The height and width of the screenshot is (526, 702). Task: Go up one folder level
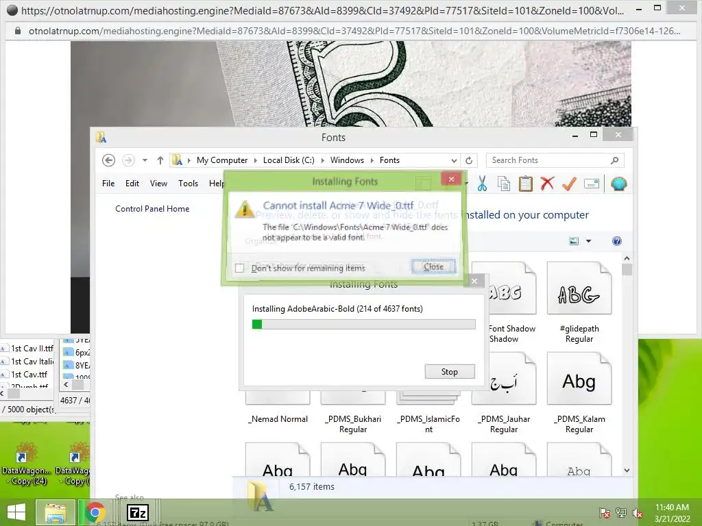(160, 160)
